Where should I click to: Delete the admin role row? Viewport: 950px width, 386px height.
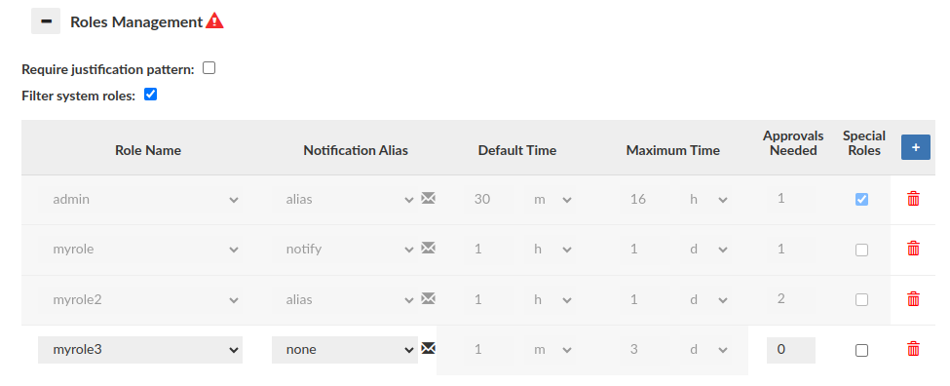[x=913, y=199]
